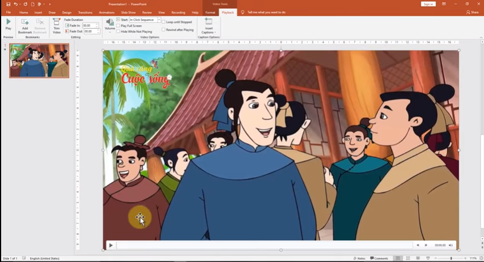
Task: Open Ribbon Display Options icon
Action: [444, 4]
